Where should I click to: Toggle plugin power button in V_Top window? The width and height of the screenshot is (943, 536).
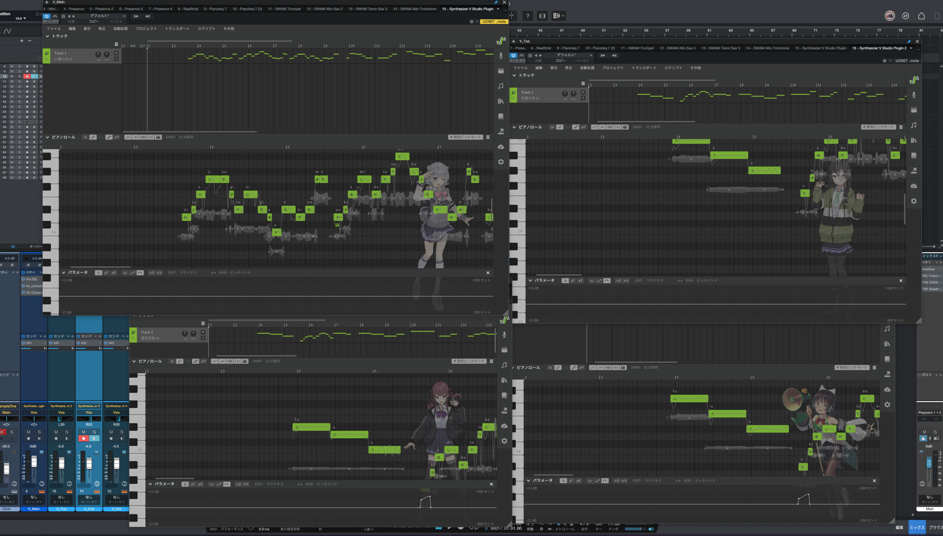pos(513,56)
